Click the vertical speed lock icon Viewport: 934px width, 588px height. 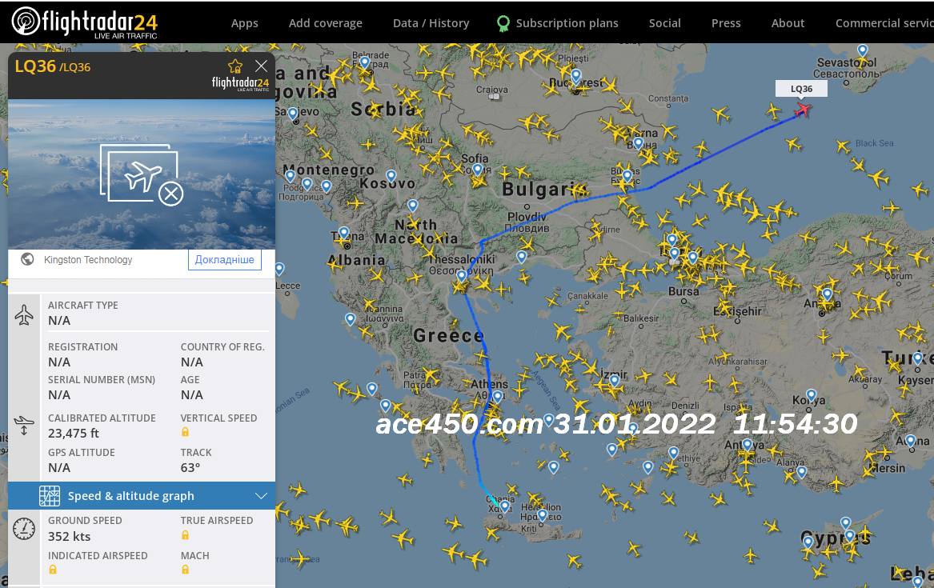click(x=185, y=432)
